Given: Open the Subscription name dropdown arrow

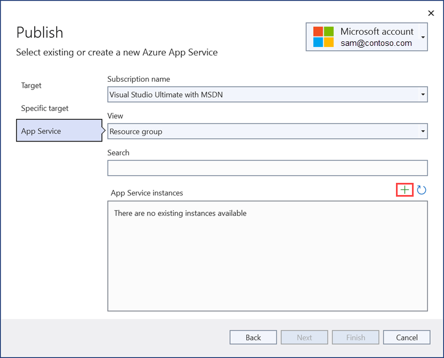Looking at the screenshot, I should tap(423, 94).
